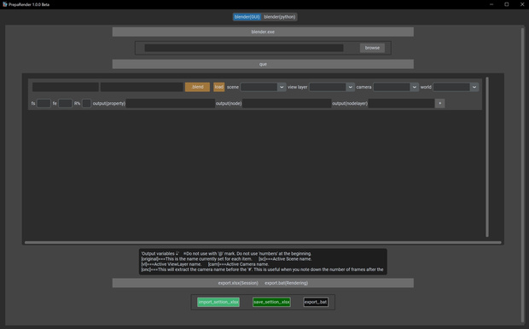
Task: Switch to the blender(python) tab
Action: [x=279, y=17]
